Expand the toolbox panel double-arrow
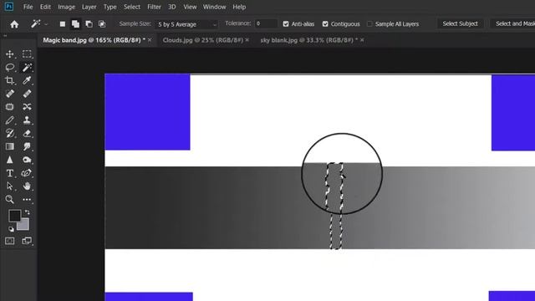This screenshot has width=535, height=301. point(5,35)
